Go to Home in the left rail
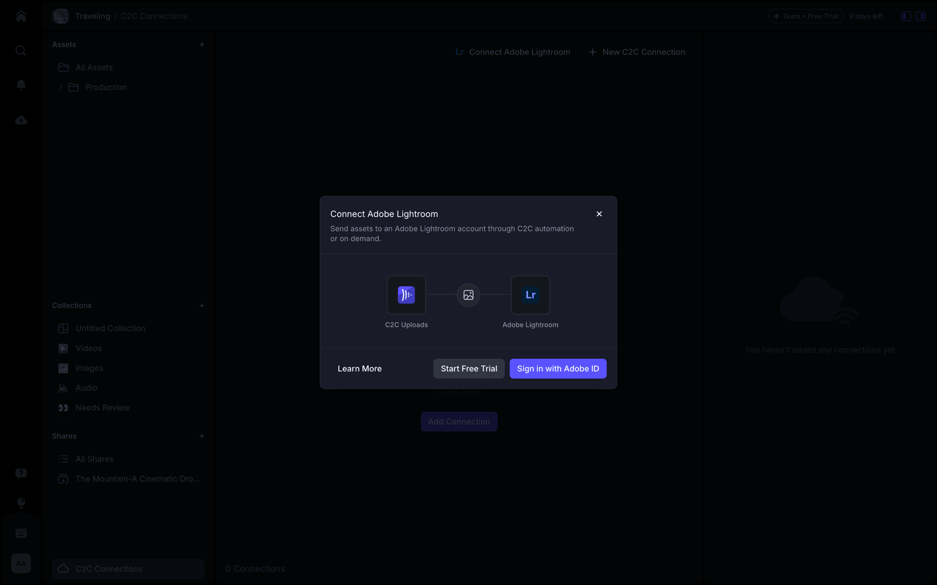 21,16
